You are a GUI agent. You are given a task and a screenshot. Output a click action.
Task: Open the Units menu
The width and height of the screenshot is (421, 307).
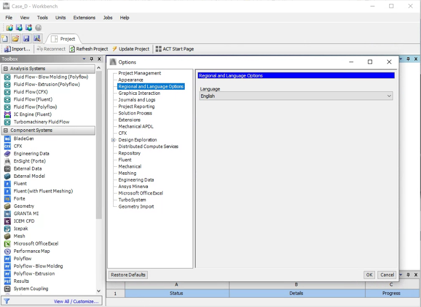coord(60,18)
